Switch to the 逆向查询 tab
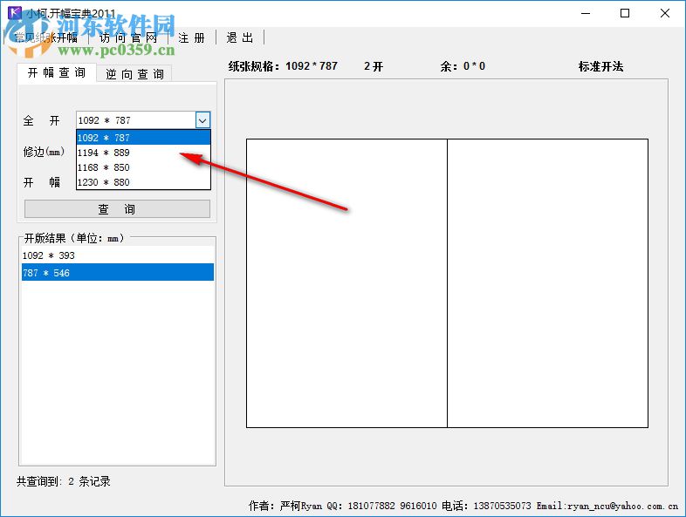 click(x=134, y=74)
